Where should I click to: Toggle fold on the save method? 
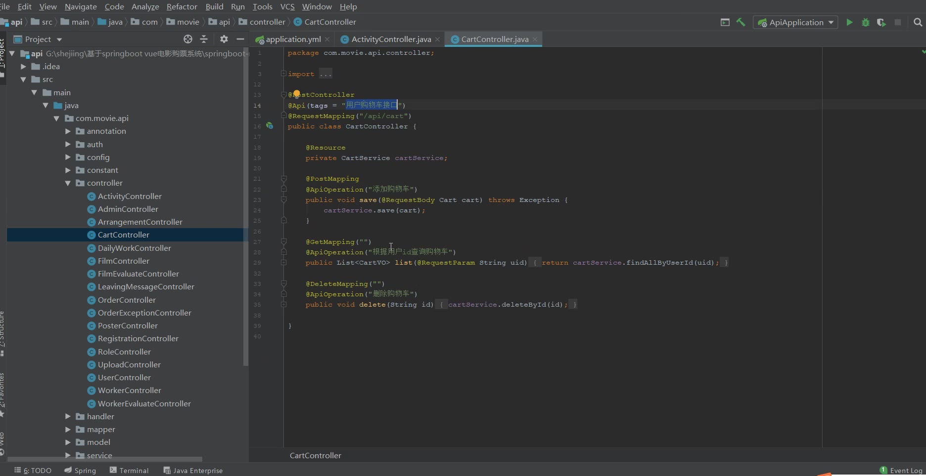283,199
